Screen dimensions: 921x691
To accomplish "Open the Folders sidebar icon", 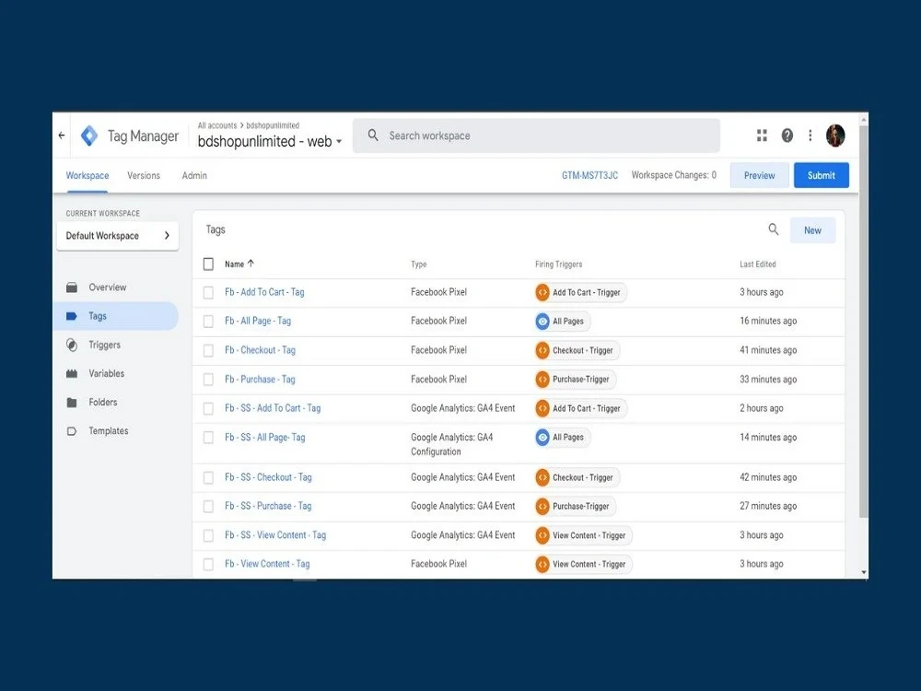I will click(72, 402).
